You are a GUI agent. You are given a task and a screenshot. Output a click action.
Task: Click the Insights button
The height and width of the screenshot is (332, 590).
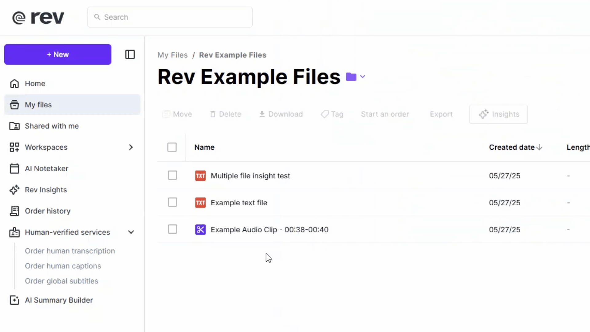click(498, 114)
